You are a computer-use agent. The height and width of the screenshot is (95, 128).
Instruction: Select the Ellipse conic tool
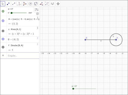coord(36,4)
